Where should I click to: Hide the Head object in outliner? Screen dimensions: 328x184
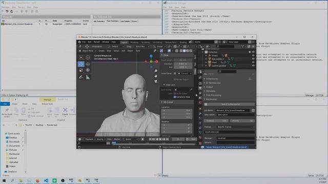253,62
